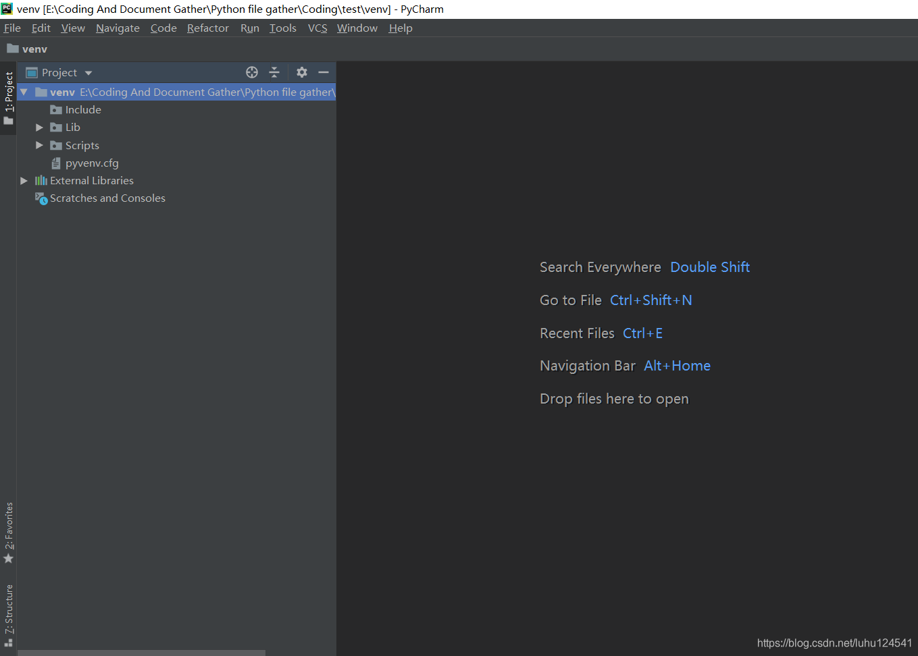Expand the Lib folder node
Screen dimensions: 918x656
click(39, 128)
